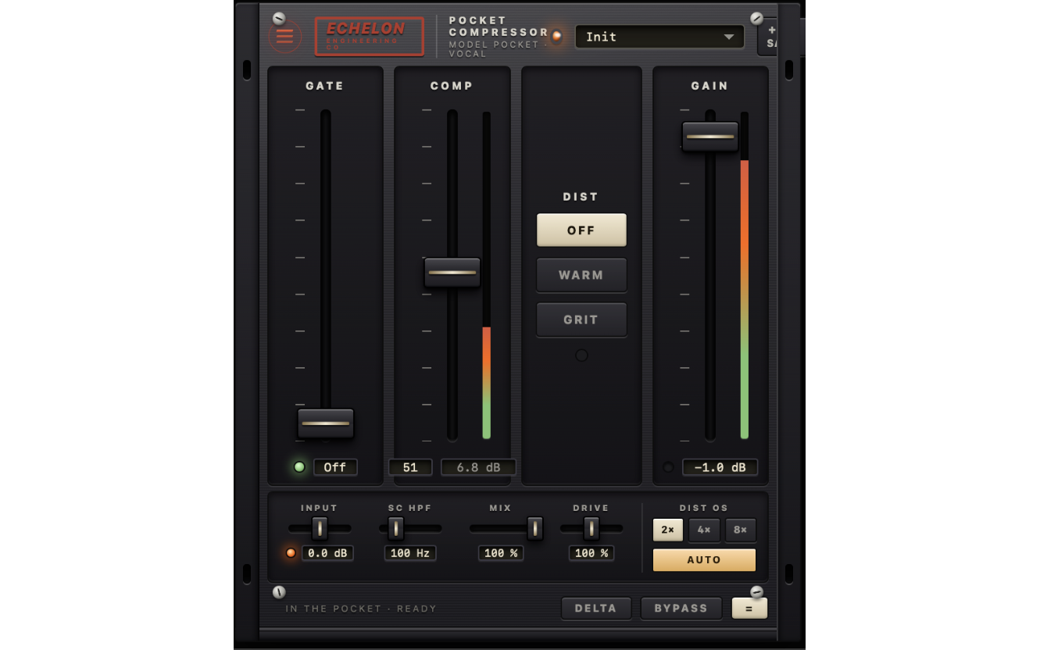This screenshot has width=1040, height=650.
Task: Click the Echelon Engineering logo badge
Action: (370, 36)
